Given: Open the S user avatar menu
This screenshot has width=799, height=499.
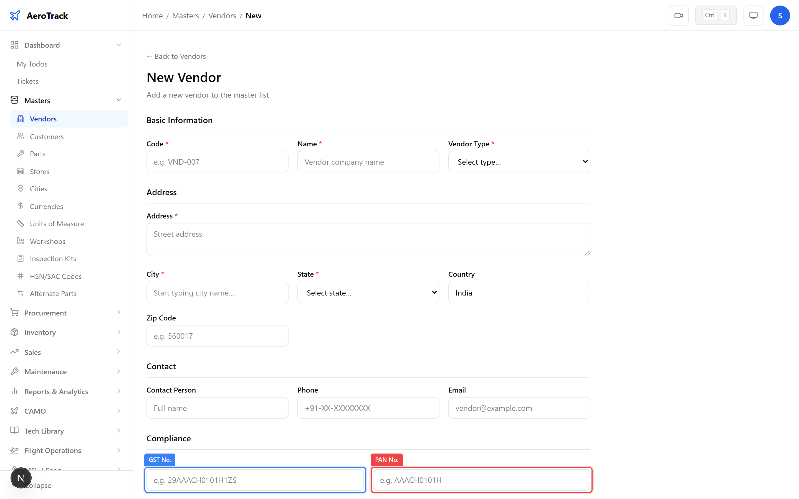Looking at the screenshot, I should point(780,15).
